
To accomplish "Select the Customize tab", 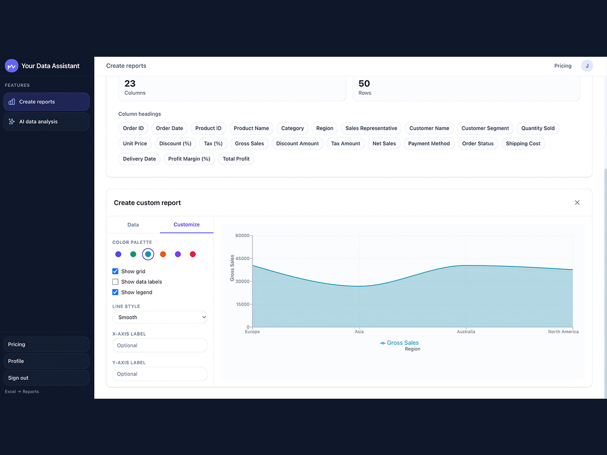I will click(x=186, y=225).
